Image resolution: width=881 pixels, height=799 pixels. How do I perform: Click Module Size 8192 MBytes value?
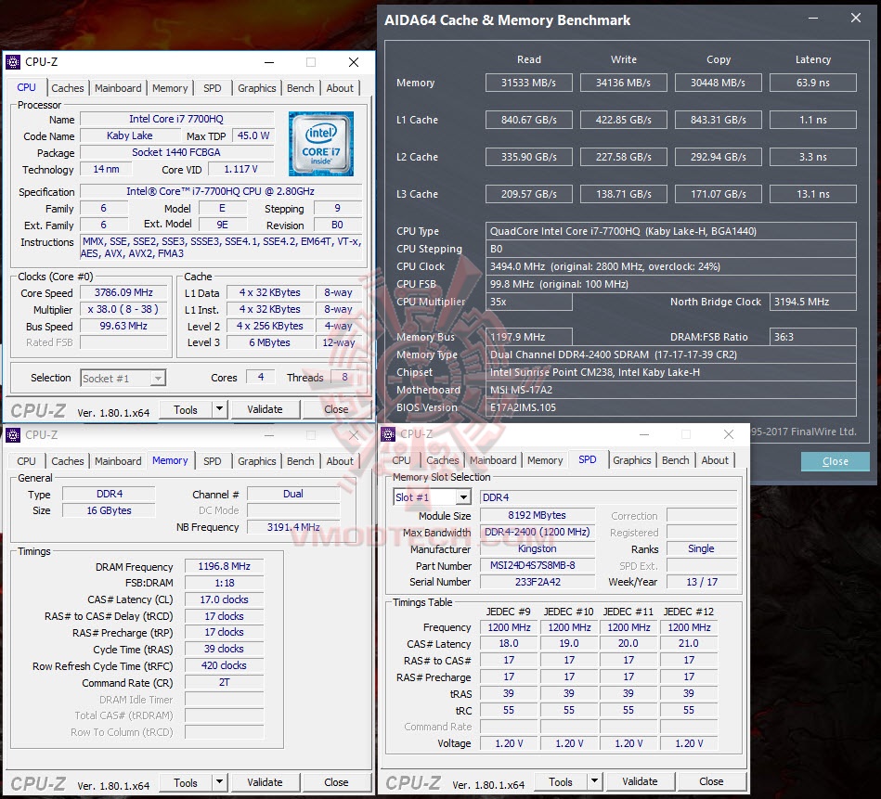538,515
